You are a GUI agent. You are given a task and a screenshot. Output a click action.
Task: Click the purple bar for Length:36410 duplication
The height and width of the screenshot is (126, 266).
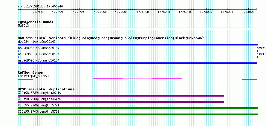(x=121, y=96)
